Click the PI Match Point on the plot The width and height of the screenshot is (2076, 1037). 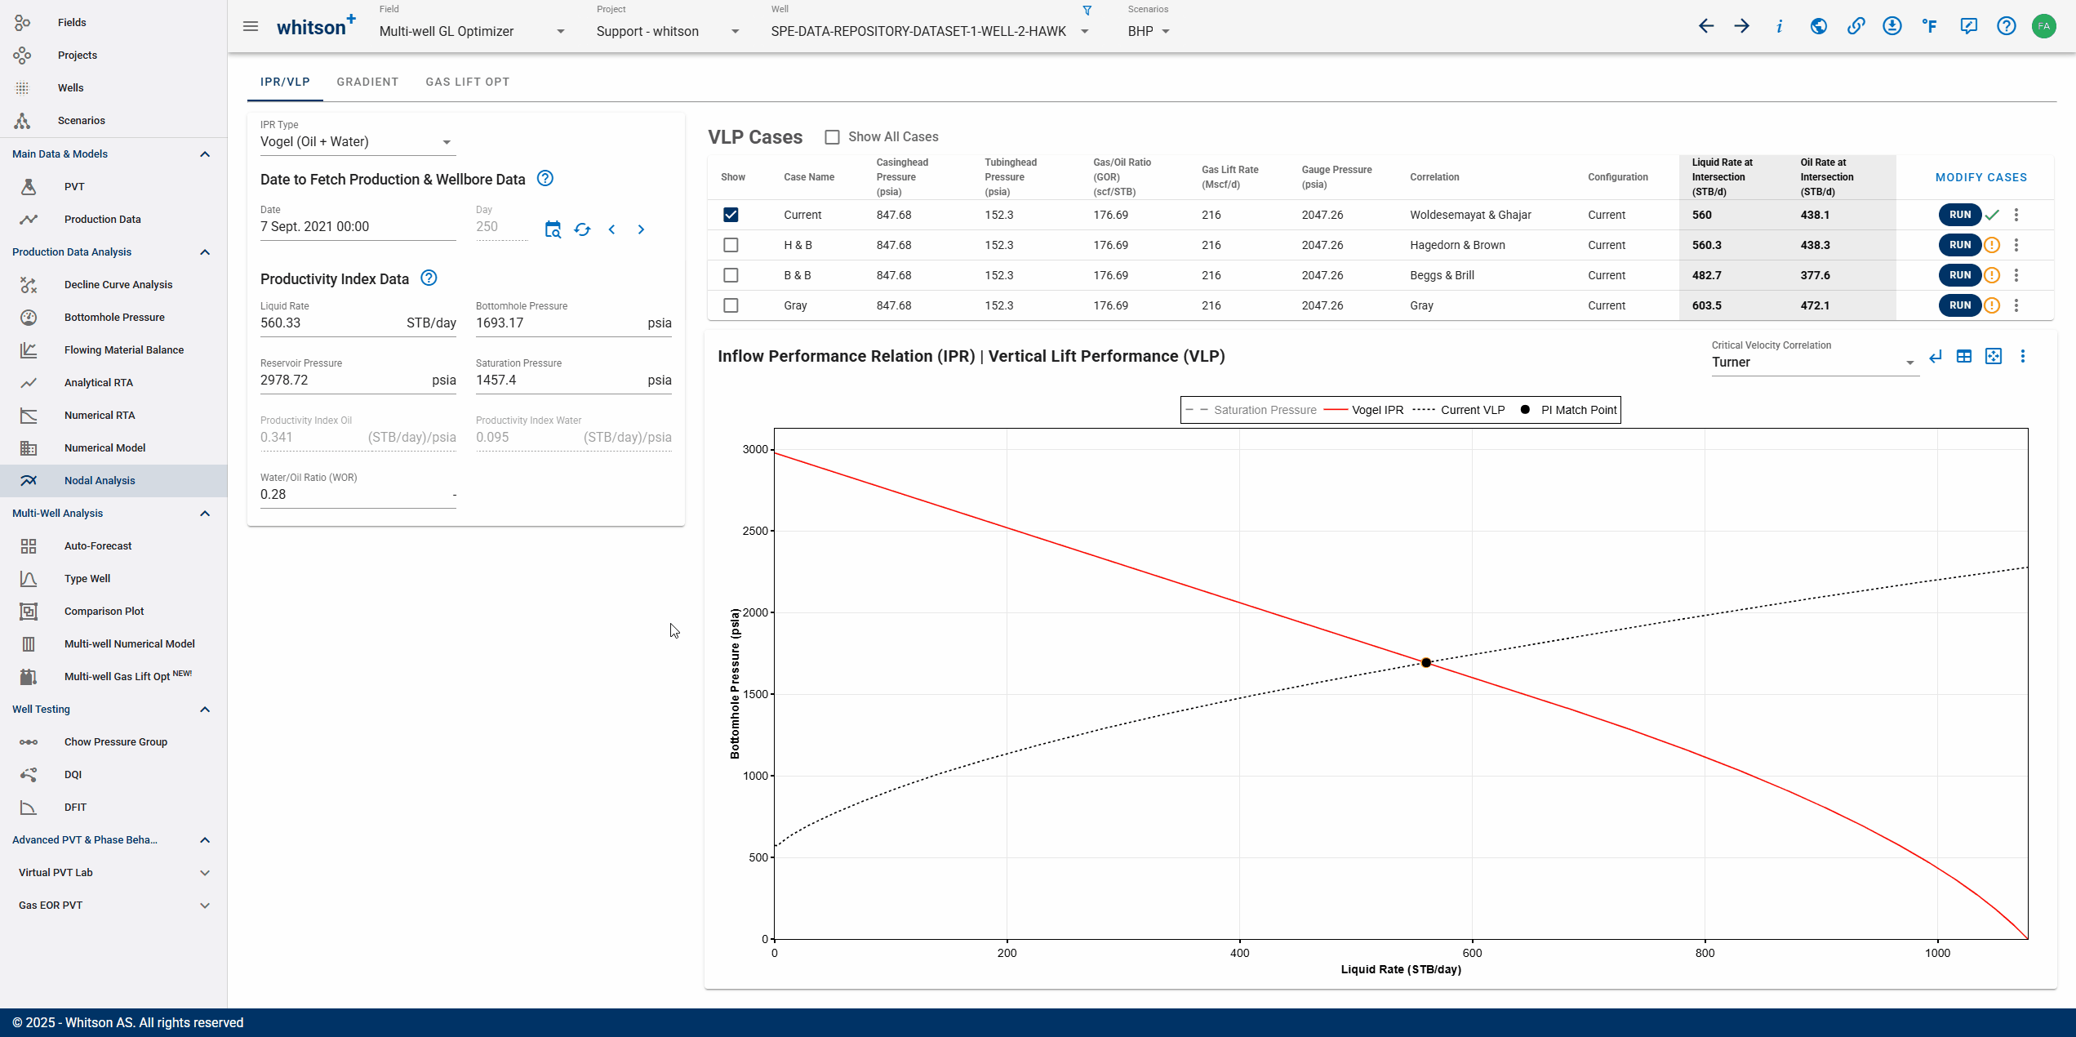pos(1425,662)
